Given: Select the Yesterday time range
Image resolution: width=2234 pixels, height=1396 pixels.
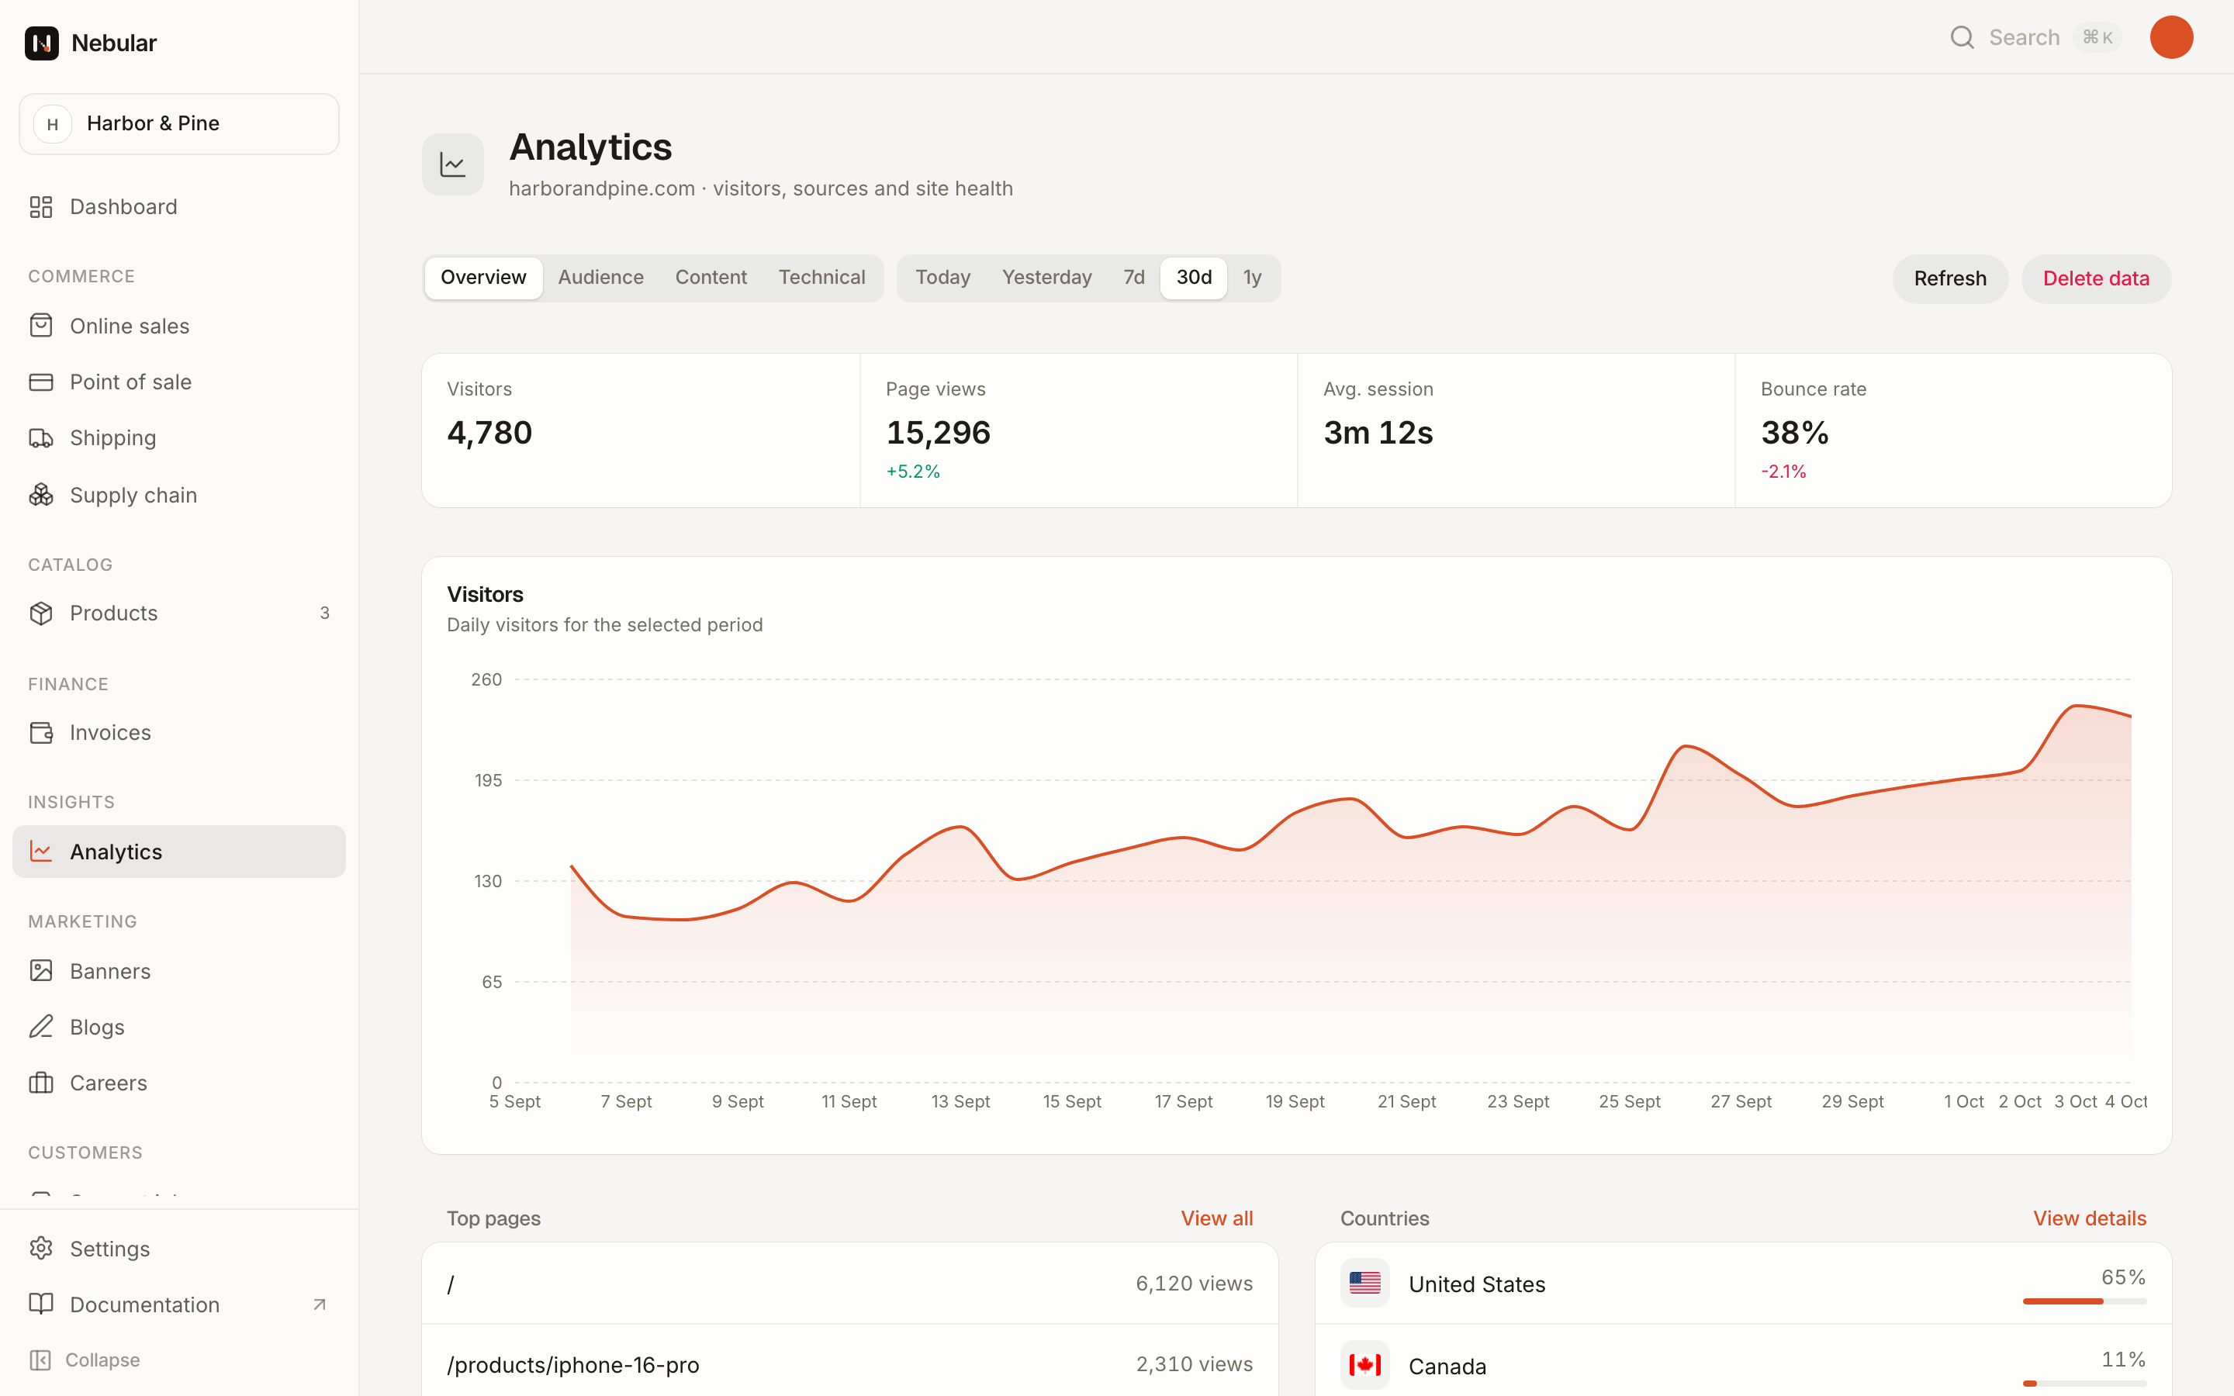Looking at the screenshot, I should coord(1047,278).
